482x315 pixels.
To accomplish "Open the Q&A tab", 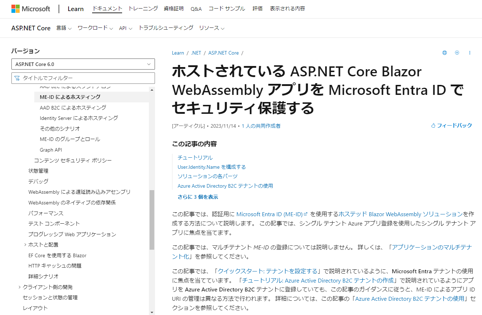I will (196, 9).
